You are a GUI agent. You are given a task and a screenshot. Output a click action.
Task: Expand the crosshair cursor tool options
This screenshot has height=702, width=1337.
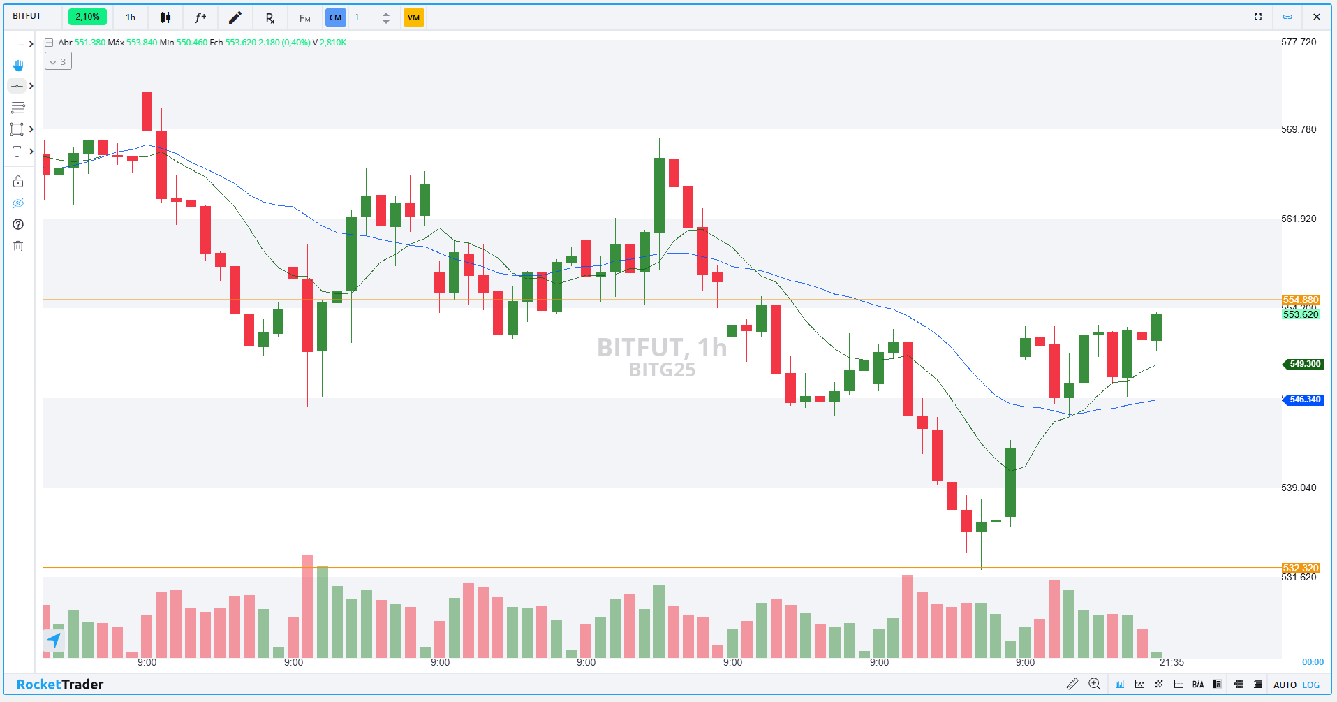[x=31, y=44]
